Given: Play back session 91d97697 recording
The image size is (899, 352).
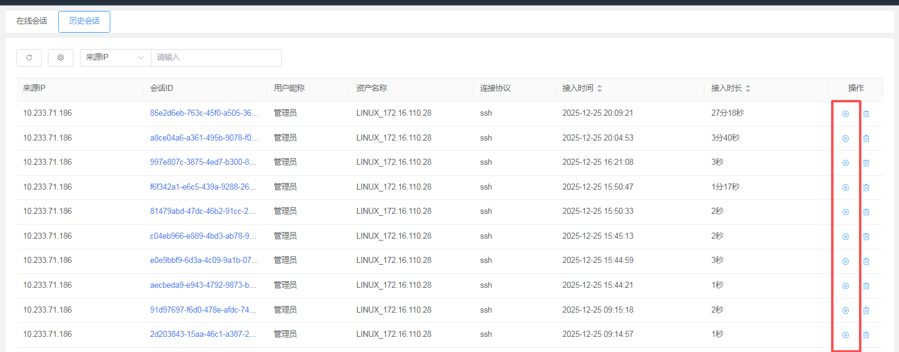Looking at the screenshot, I should click(x=846, y=310).
